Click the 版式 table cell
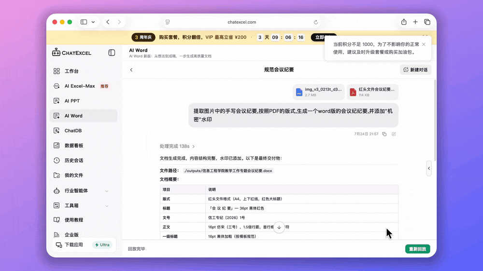 pyautogui.click(x=183, y=199)
